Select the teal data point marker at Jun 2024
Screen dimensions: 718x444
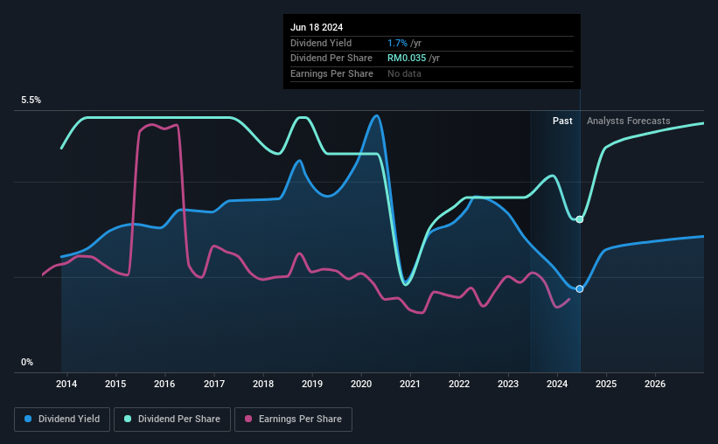[580, 219]
